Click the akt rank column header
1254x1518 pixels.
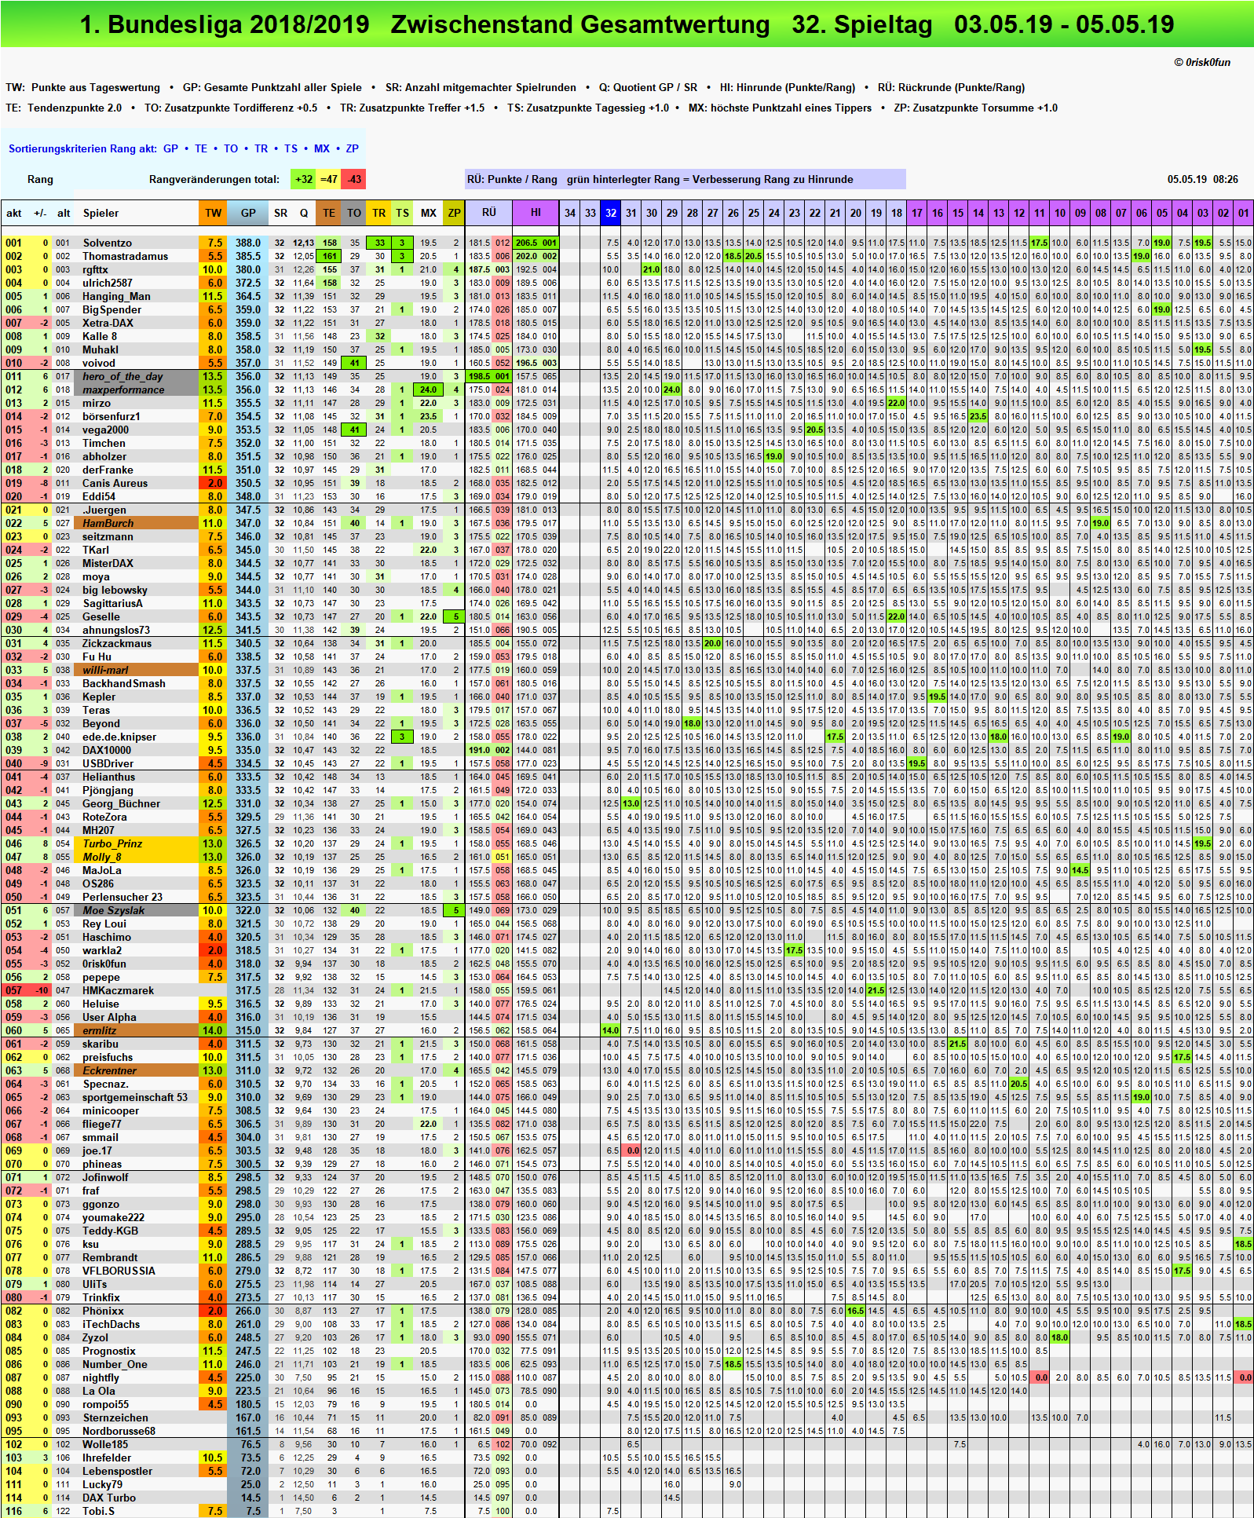tap(13, 213)
